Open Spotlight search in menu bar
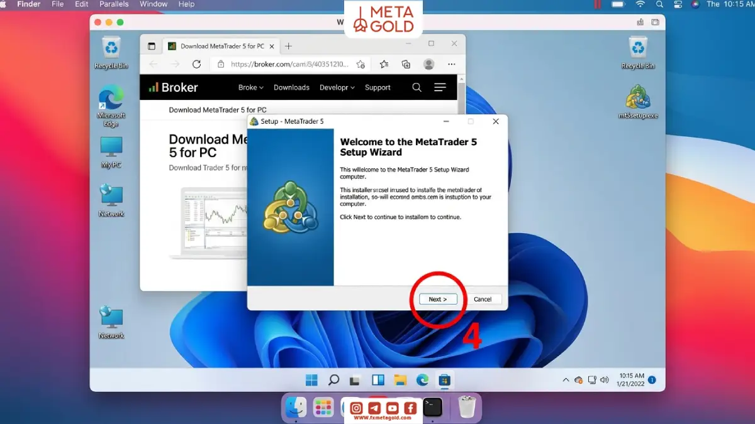The width and height of the screenshot is (755, 424). (659, 4)
